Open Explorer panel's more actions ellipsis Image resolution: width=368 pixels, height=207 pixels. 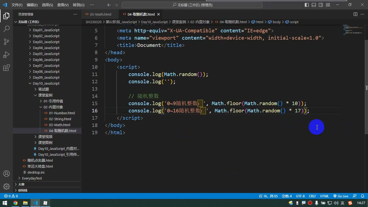point(75,14)
